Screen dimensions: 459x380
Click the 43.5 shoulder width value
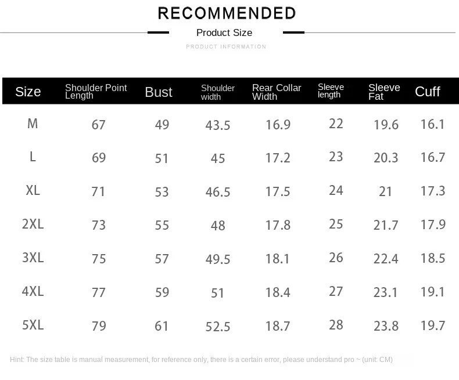(x=218, y=125)
